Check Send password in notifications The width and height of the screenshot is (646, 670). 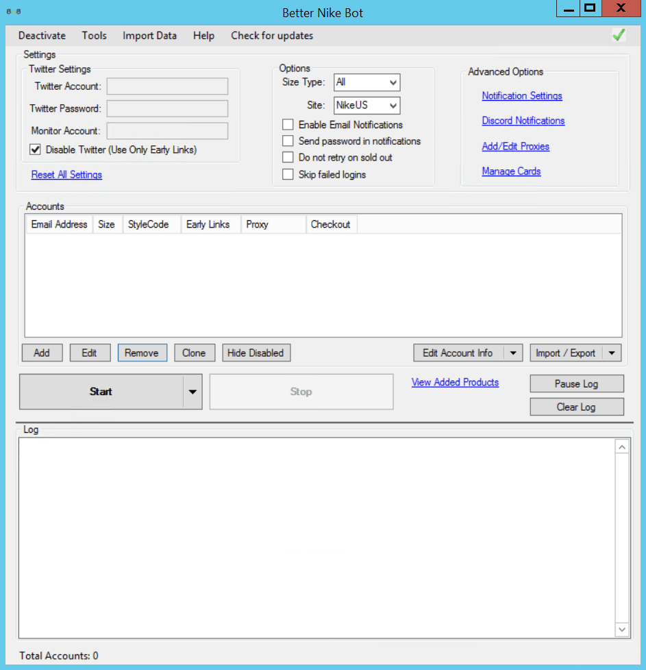coord(288,141)
